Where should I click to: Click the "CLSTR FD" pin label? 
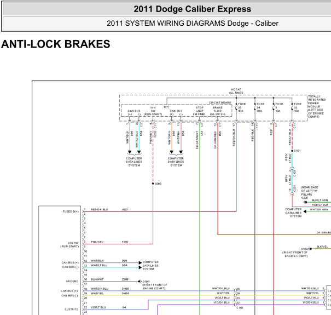click(x=71, y=310)
